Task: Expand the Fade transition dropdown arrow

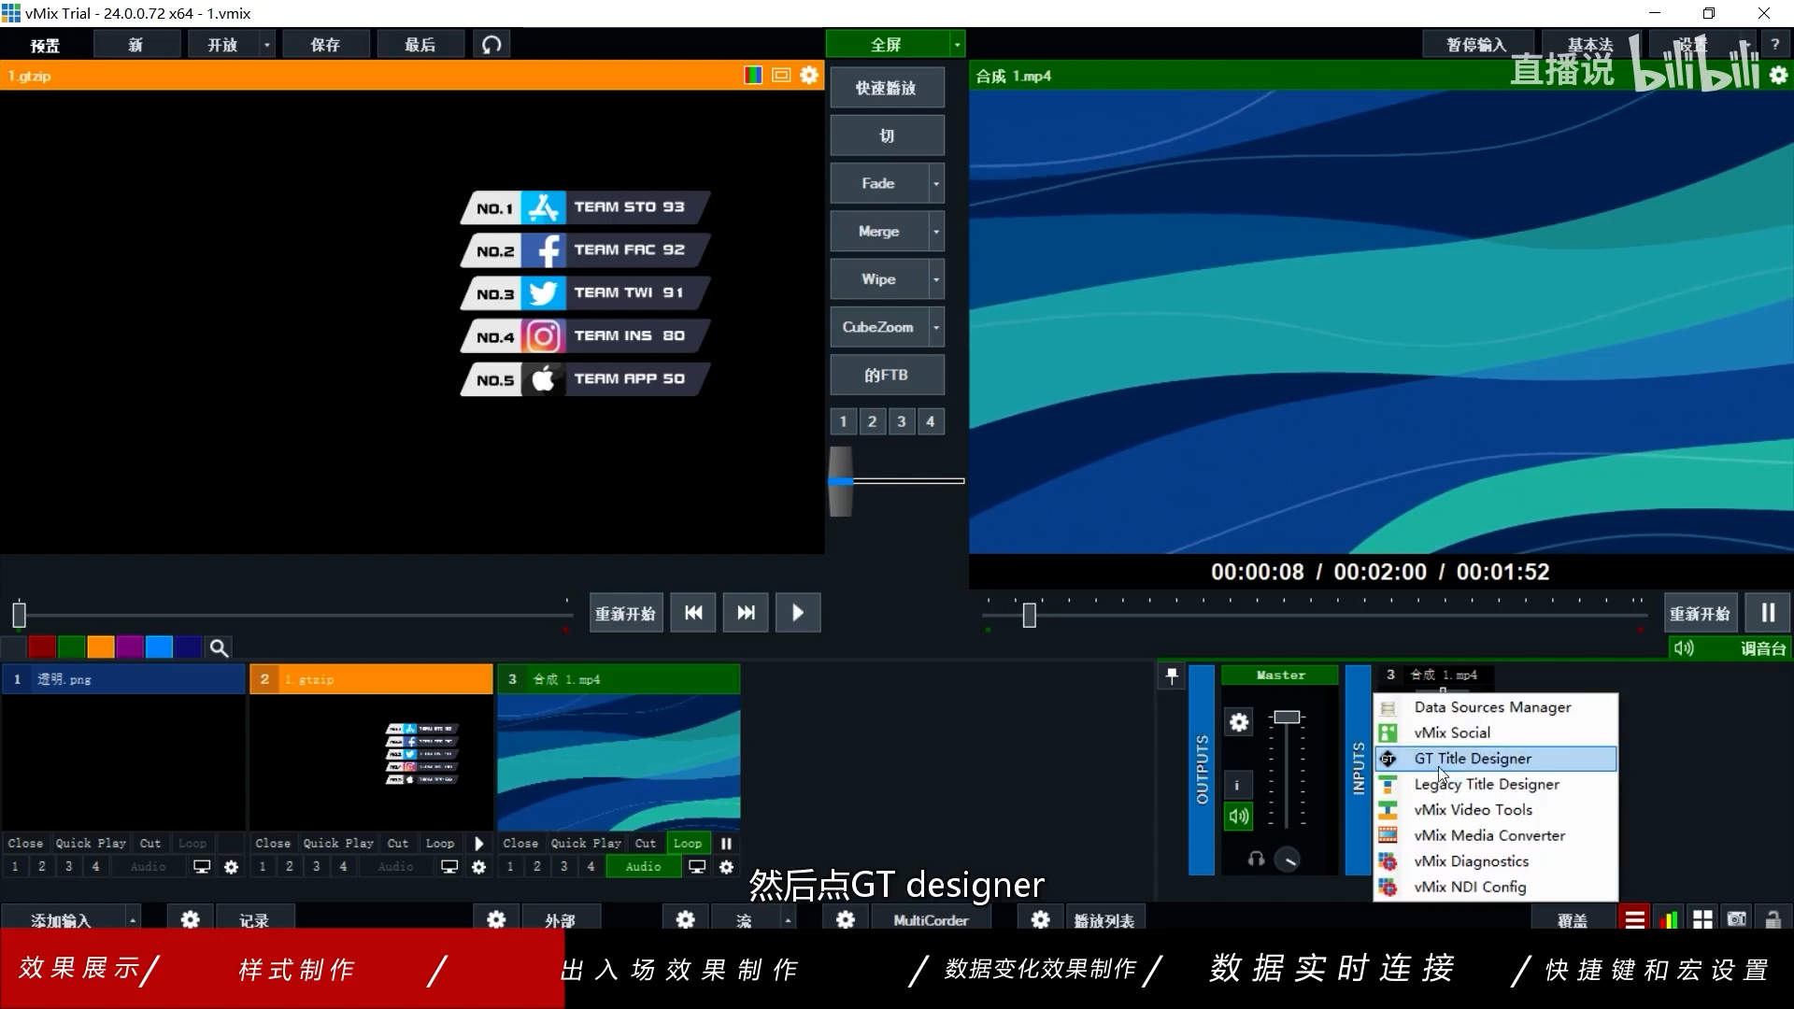Action: pos(935,184)
